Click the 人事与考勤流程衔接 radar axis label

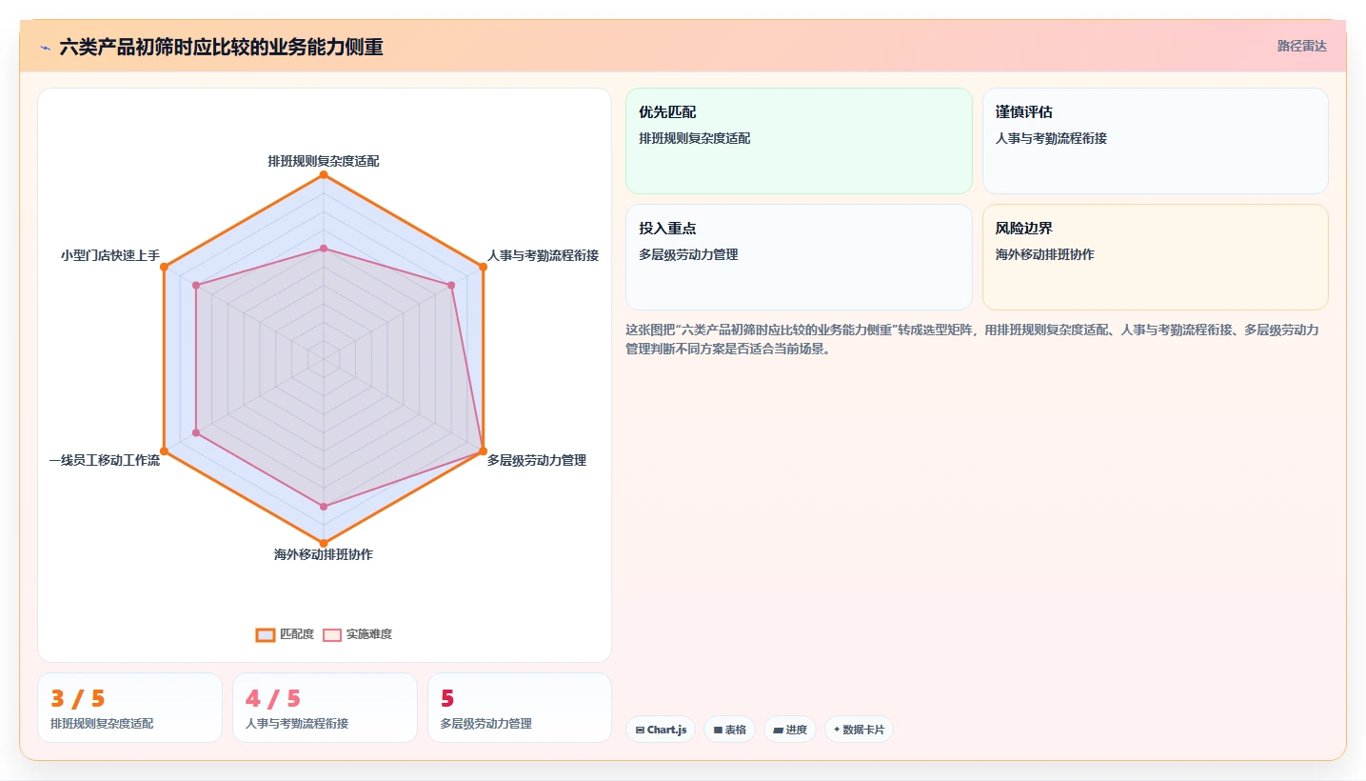543,255
